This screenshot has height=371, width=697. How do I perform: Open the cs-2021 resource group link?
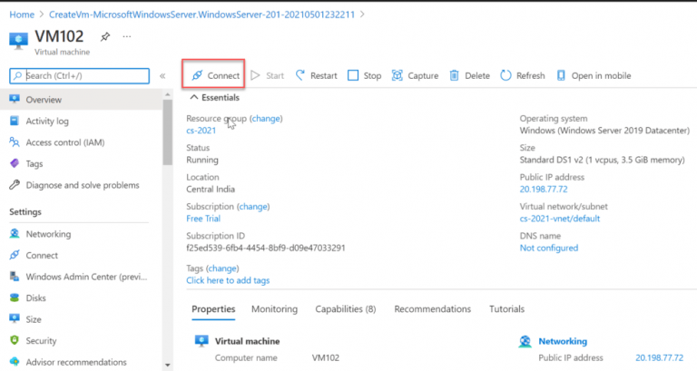pyautogui.click(x=201, y=131)
